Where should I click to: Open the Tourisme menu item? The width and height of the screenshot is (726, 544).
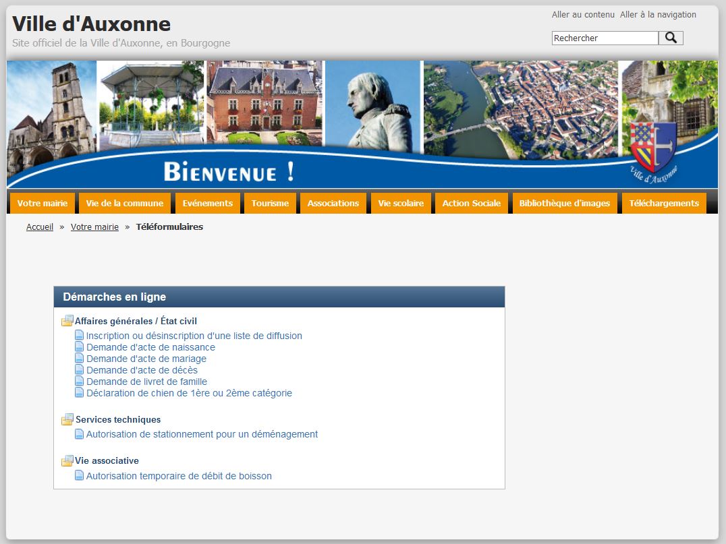270,204
